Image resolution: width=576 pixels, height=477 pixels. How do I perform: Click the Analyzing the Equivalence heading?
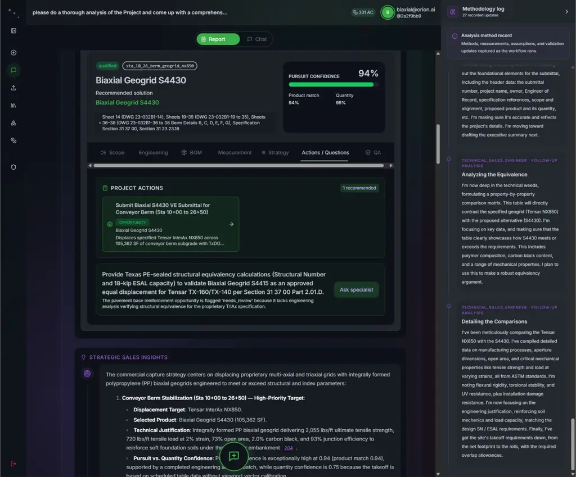[x=494, y=175]
